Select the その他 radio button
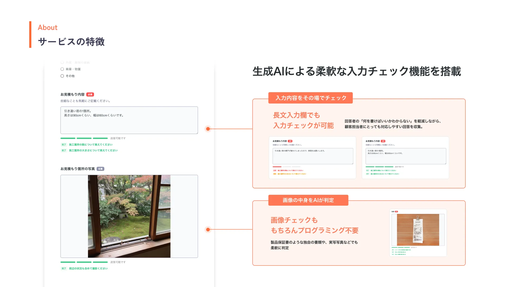510x287 pixels. [x=62, y=76]
